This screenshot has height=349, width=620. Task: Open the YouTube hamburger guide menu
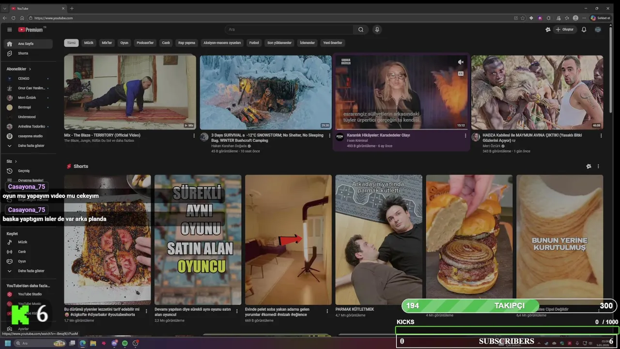coord(9,30)
